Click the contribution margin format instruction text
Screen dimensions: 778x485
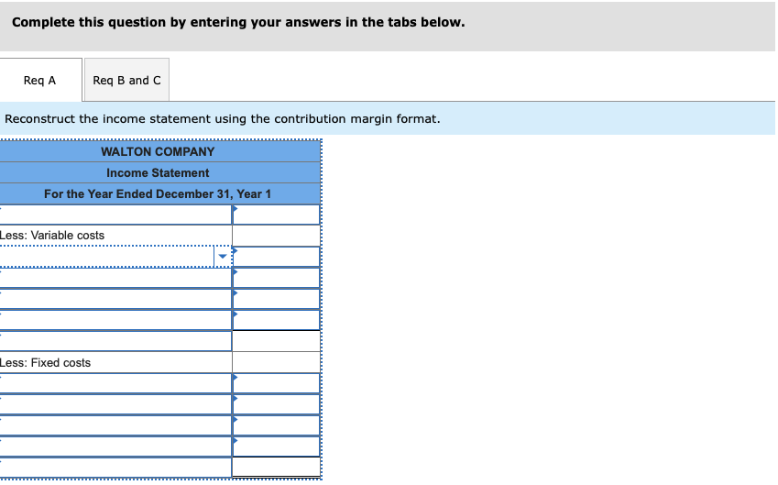click(x=223, y=119)
